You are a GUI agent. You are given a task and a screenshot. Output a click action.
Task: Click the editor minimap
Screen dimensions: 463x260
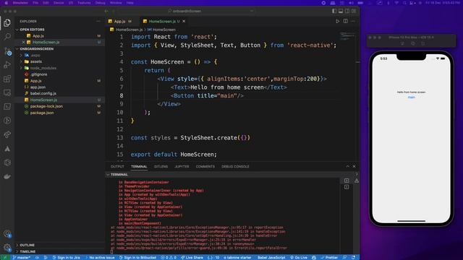347,37
